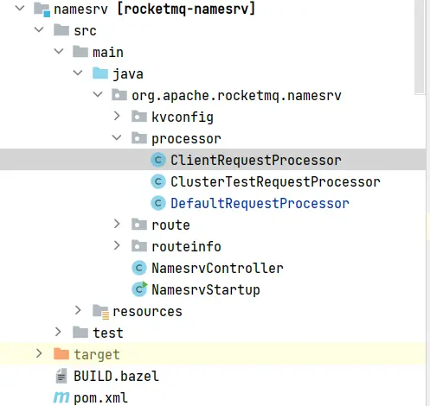Screen dimensions: 430x406
Task: Select DefaultRequestProcessor in the tree
Action: [x=260, y=203]
